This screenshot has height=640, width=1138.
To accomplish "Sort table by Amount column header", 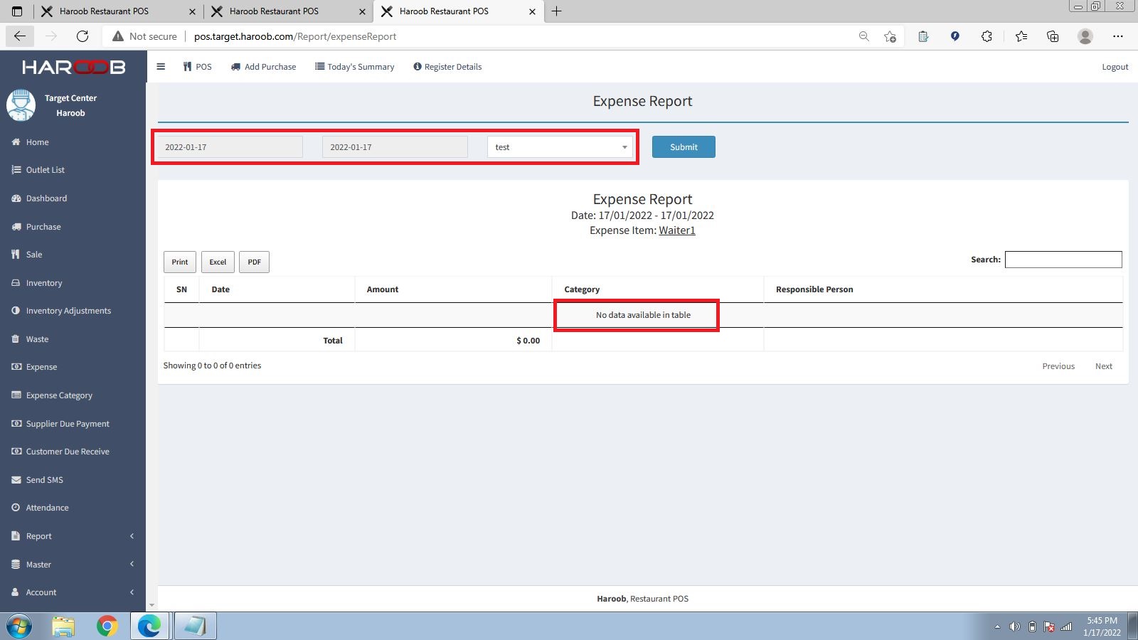I will tap(454, 289).
